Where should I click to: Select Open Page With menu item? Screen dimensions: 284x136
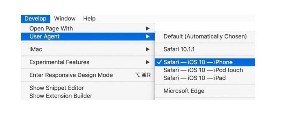pos(88,28)
